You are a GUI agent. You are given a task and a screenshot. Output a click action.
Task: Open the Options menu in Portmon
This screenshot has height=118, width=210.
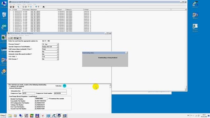click(30, 4)
